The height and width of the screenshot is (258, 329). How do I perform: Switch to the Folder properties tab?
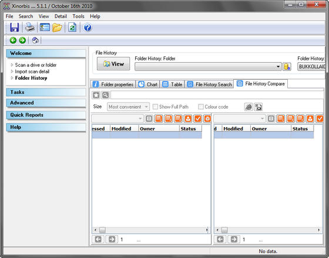[x=113, y=84]
